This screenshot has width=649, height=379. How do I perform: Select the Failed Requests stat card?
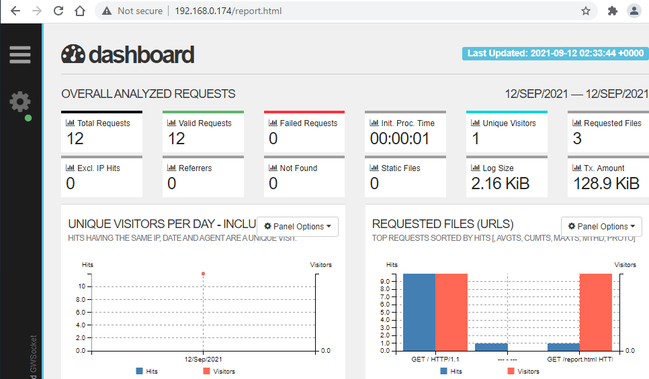[304, 131]
